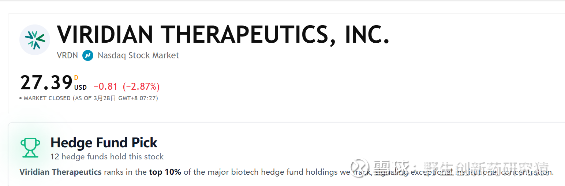
Task: Click the VRDN ticker symbol
Action: tap(67, 55)
